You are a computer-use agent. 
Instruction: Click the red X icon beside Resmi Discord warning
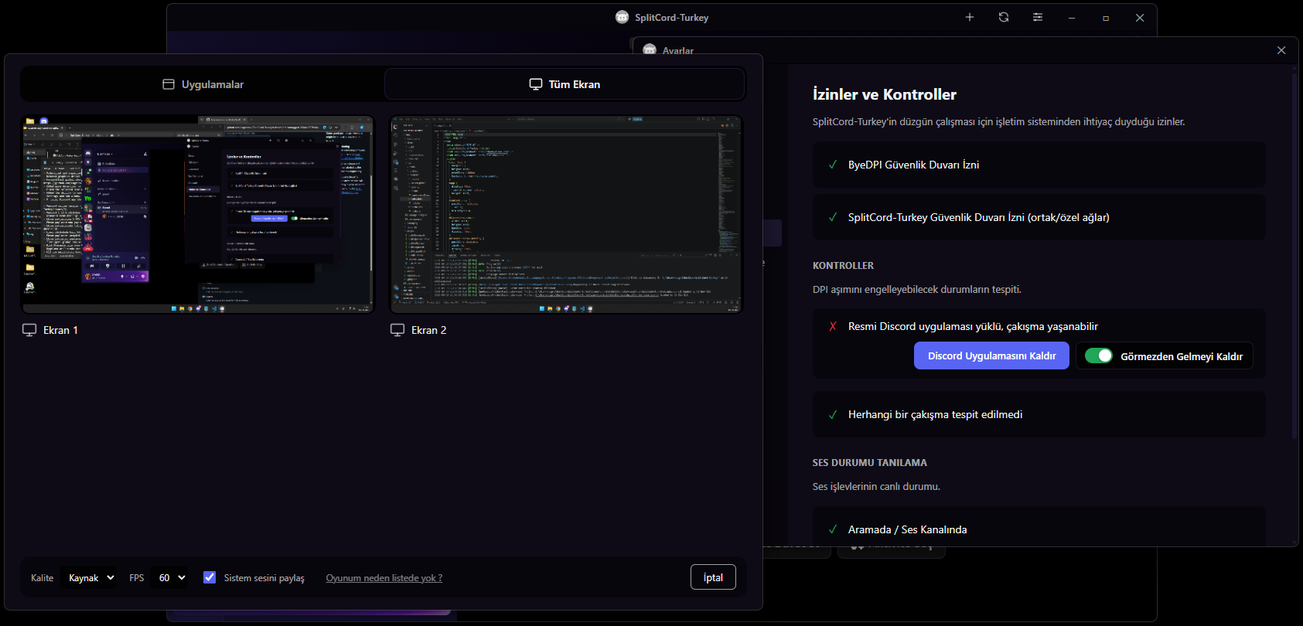[x=833, y=326]
